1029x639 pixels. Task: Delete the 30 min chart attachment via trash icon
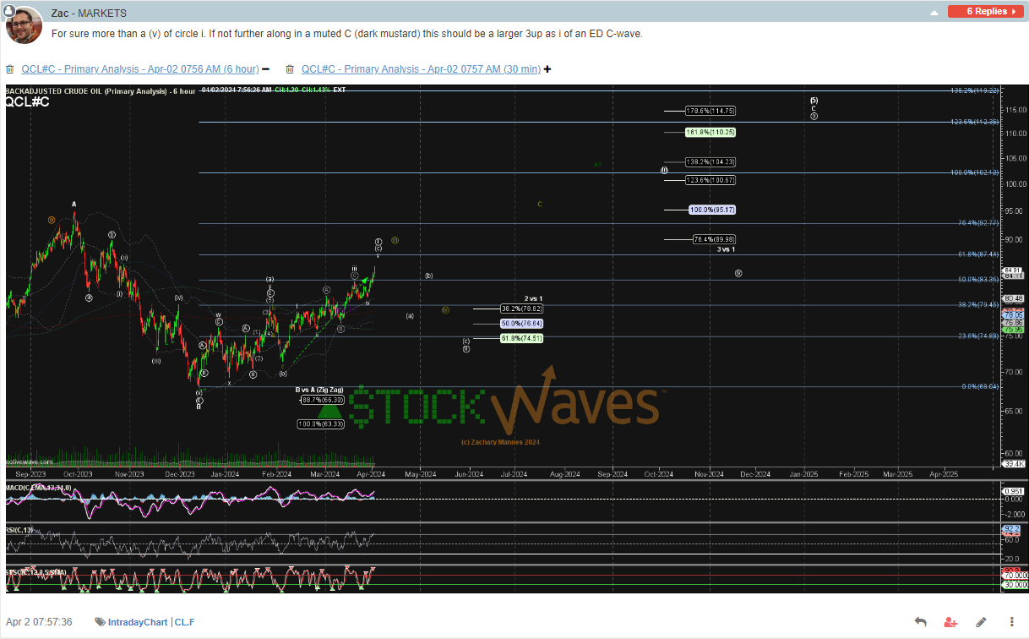pos(290,69)
